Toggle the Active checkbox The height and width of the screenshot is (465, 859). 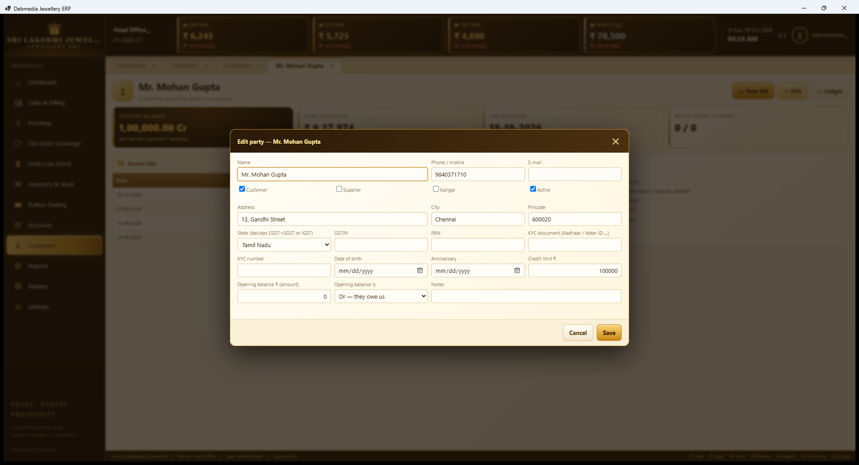click(x=533, y=189)
